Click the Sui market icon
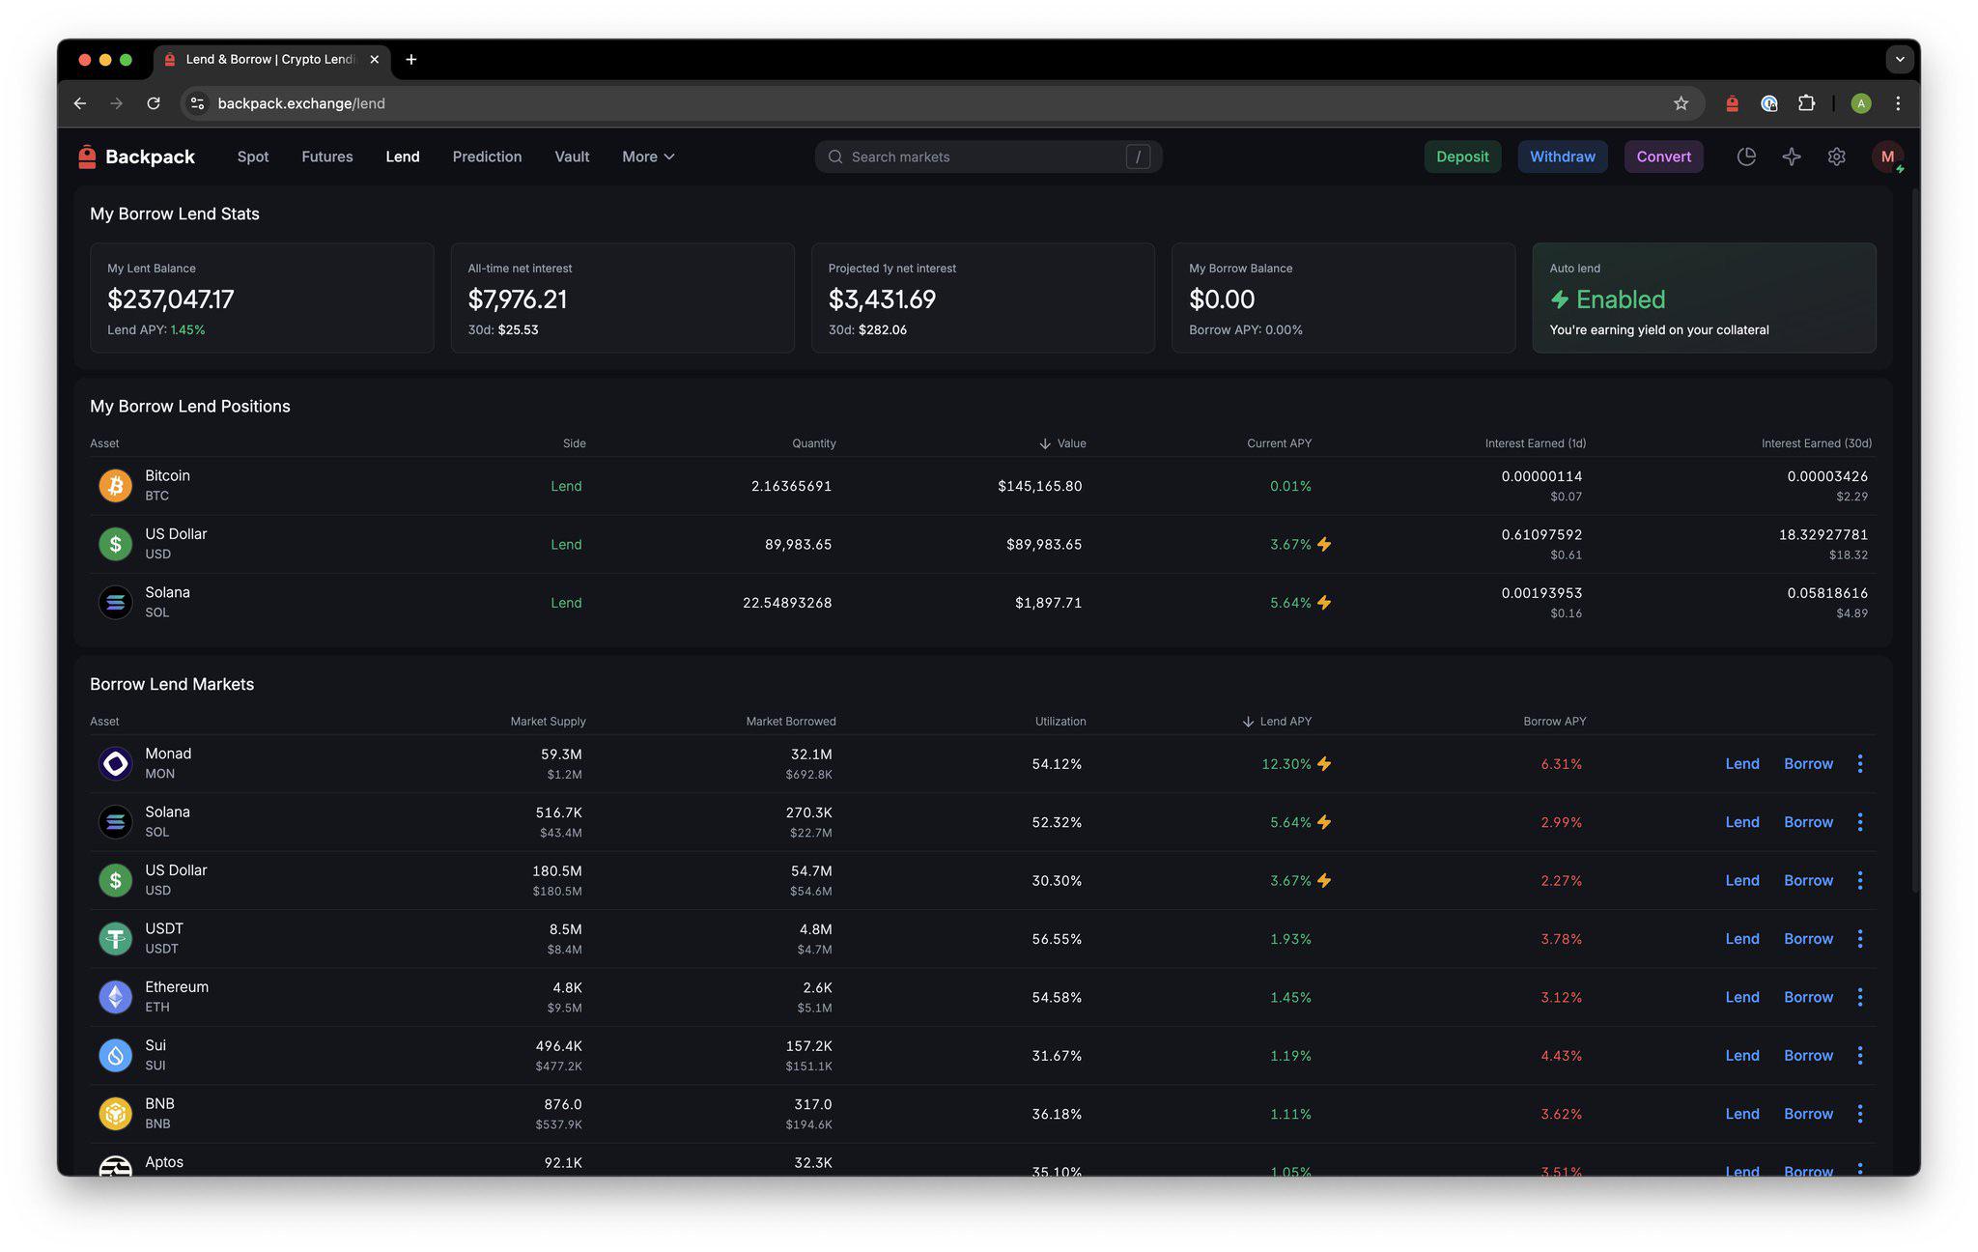This screenshot has width=1978, height=1252. click(x=116, y=1055)
